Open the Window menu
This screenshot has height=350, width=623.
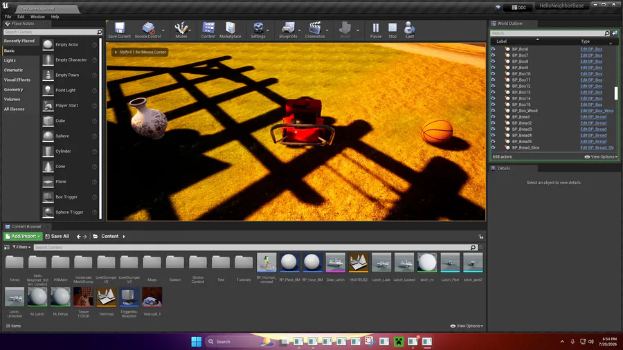pyautogui.click(x=38, y=17)
